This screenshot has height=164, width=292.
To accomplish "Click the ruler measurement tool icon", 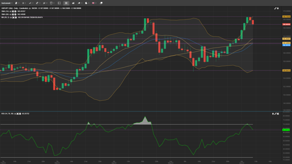I will 37,3.
